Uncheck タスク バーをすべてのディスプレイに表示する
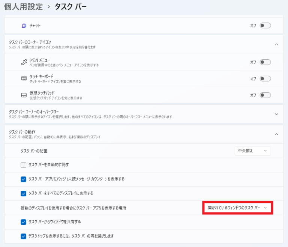Screen dimensions: 288x247 click(23, 193)
